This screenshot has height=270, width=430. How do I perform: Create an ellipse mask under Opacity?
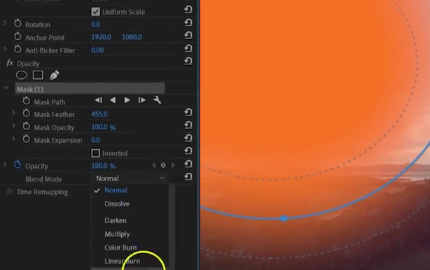pyautogui.click(x=22, y=75)
